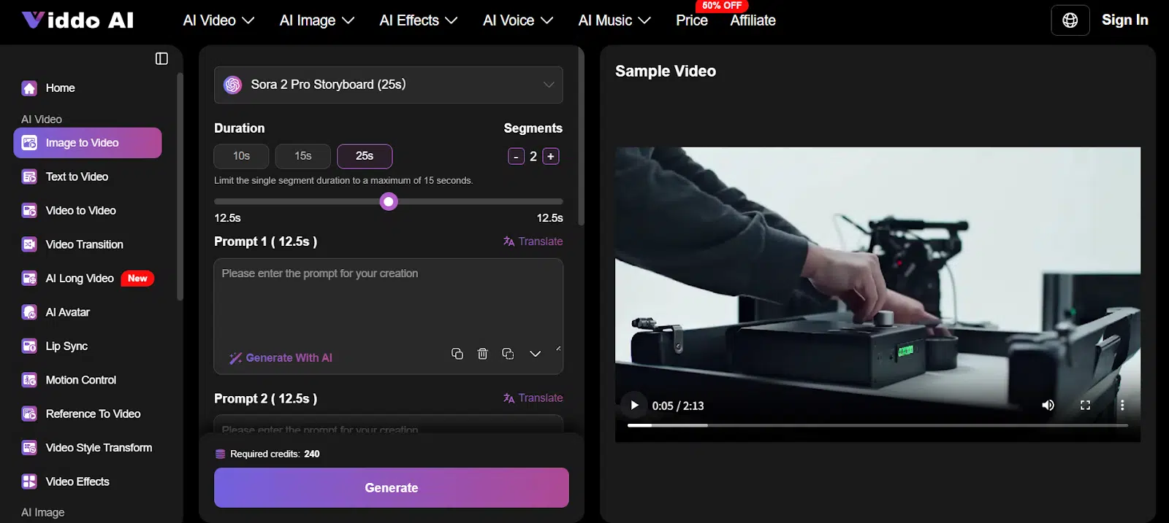Open sample video more options menu

1122,405
